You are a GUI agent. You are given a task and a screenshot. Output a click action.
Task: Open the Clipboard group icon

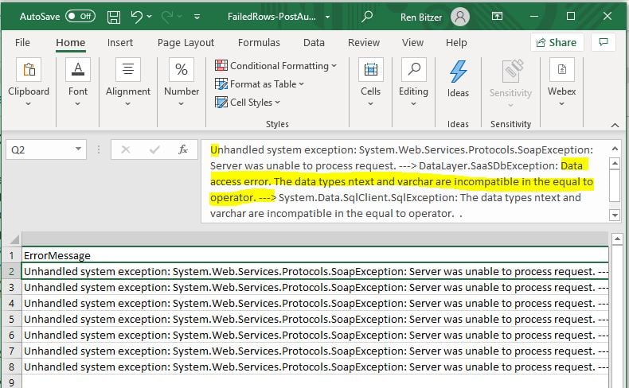tap(29, 71)
